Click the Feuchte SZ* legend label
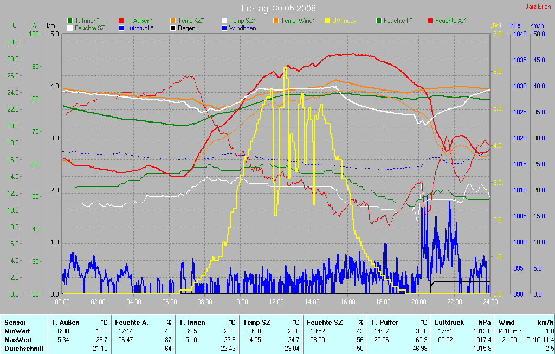 pyautogui.click(x=91, y=28)
